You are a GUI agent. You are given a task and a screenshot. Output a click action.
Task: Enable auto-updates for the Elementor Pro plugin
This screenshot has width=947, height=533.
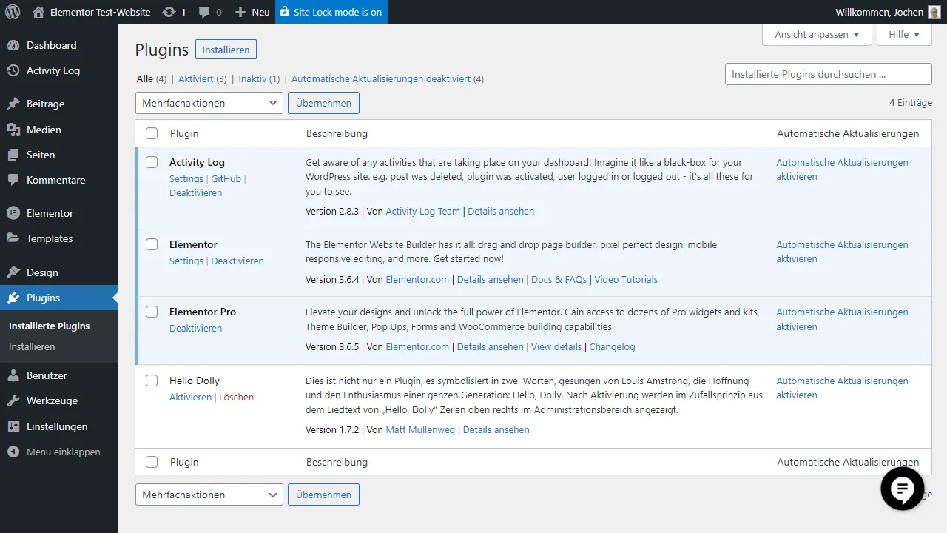(x=842, y=319)
